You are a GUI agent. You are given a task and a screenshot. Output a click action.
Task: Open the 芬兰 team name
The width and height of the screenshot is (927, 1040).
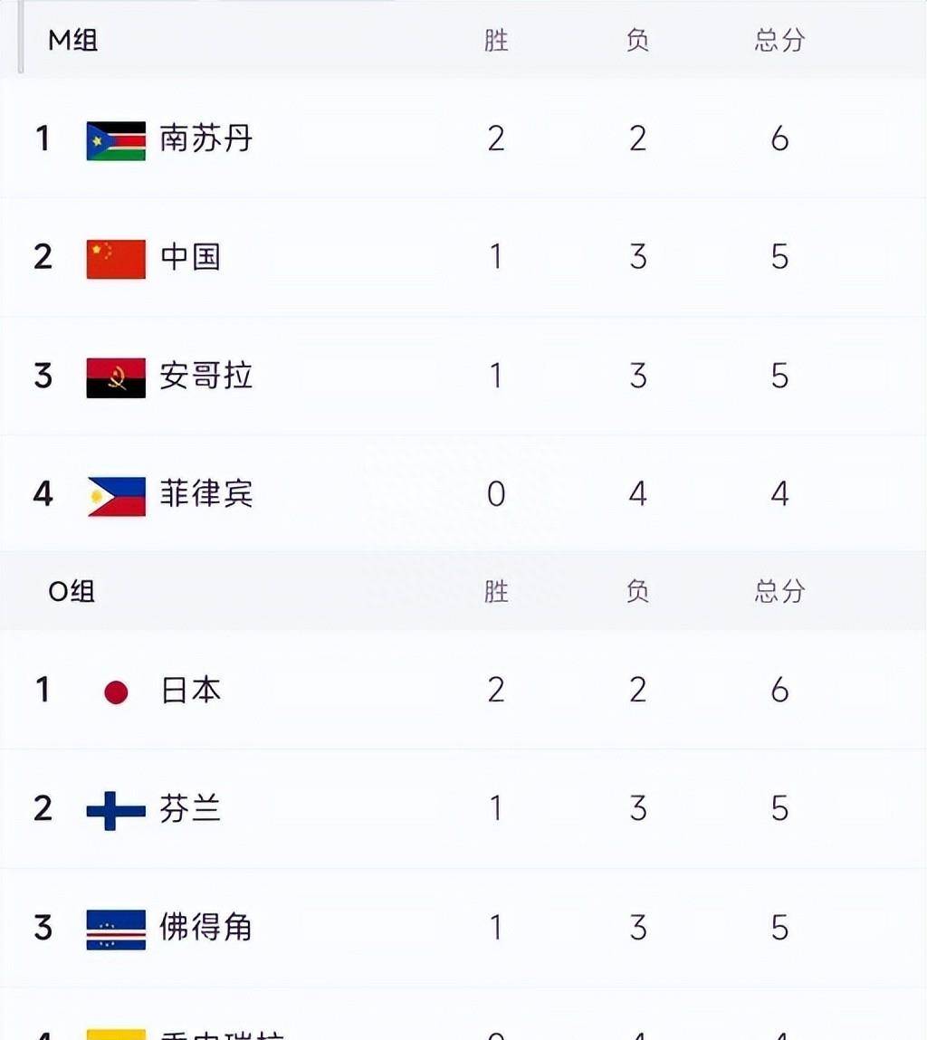(x=190, y=808)
